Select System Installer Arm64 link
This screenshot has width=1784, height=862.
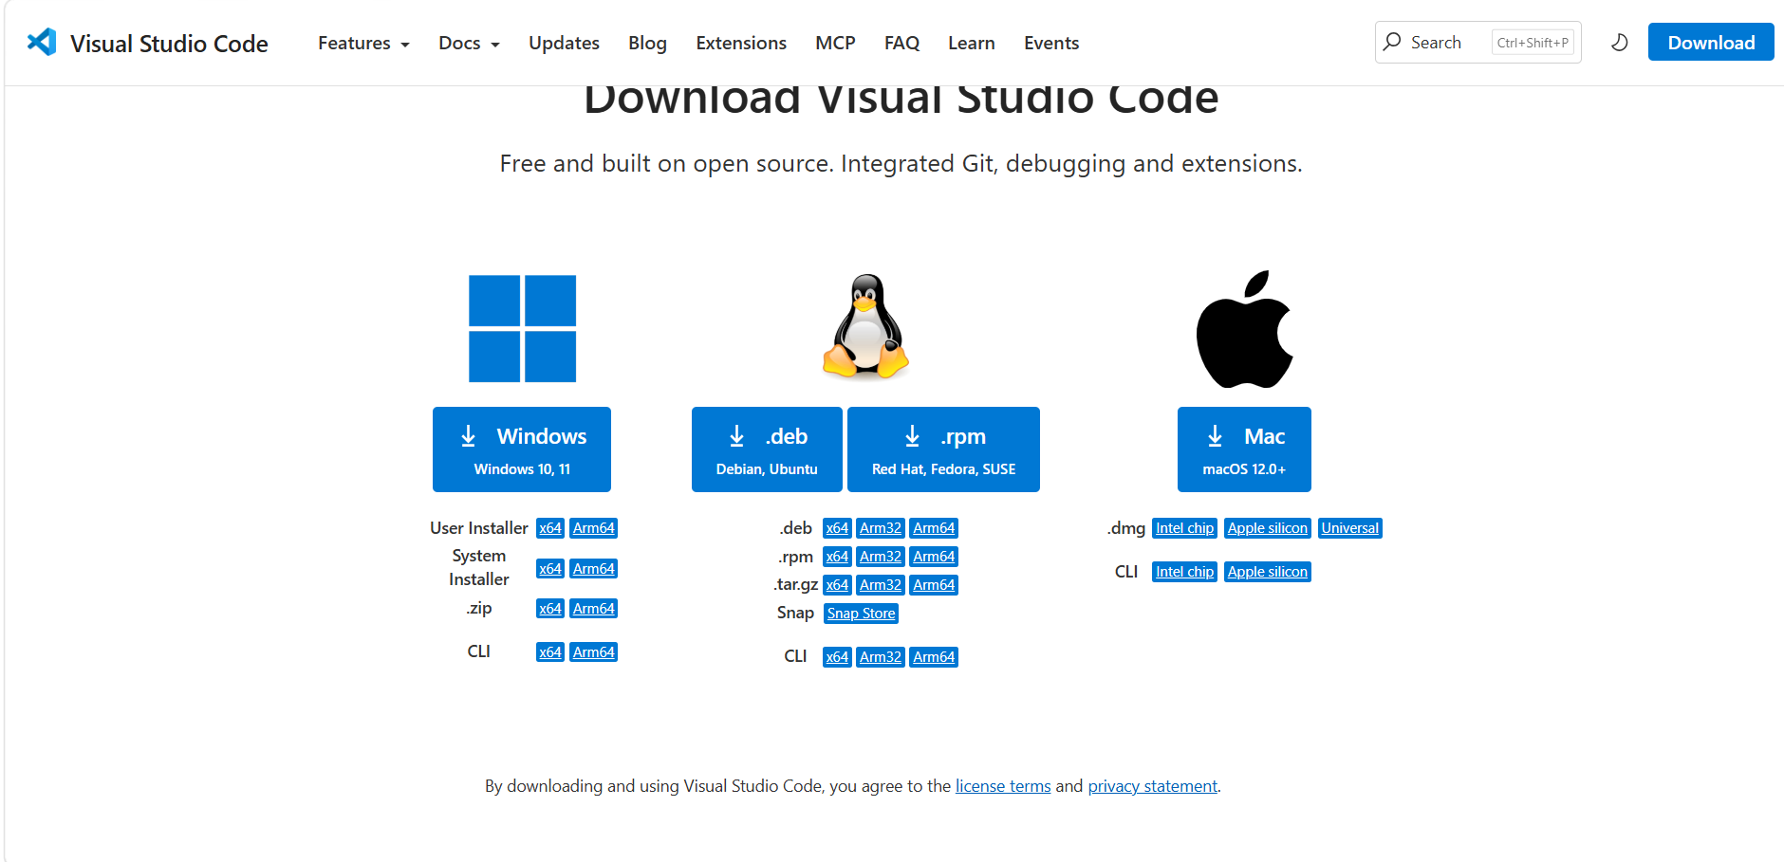pyautogui.click(x=594, y=568)
